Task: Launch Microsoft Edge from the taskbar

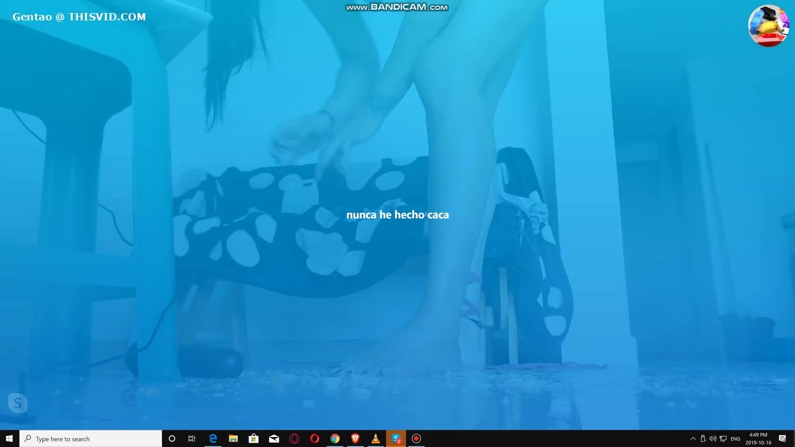Action: coord(212,438)
